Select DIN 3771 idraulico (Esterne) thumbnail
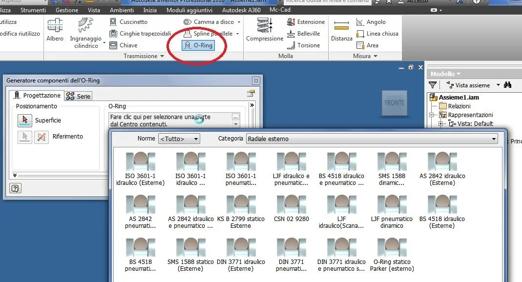522x282 pixels. pos(241,255)
